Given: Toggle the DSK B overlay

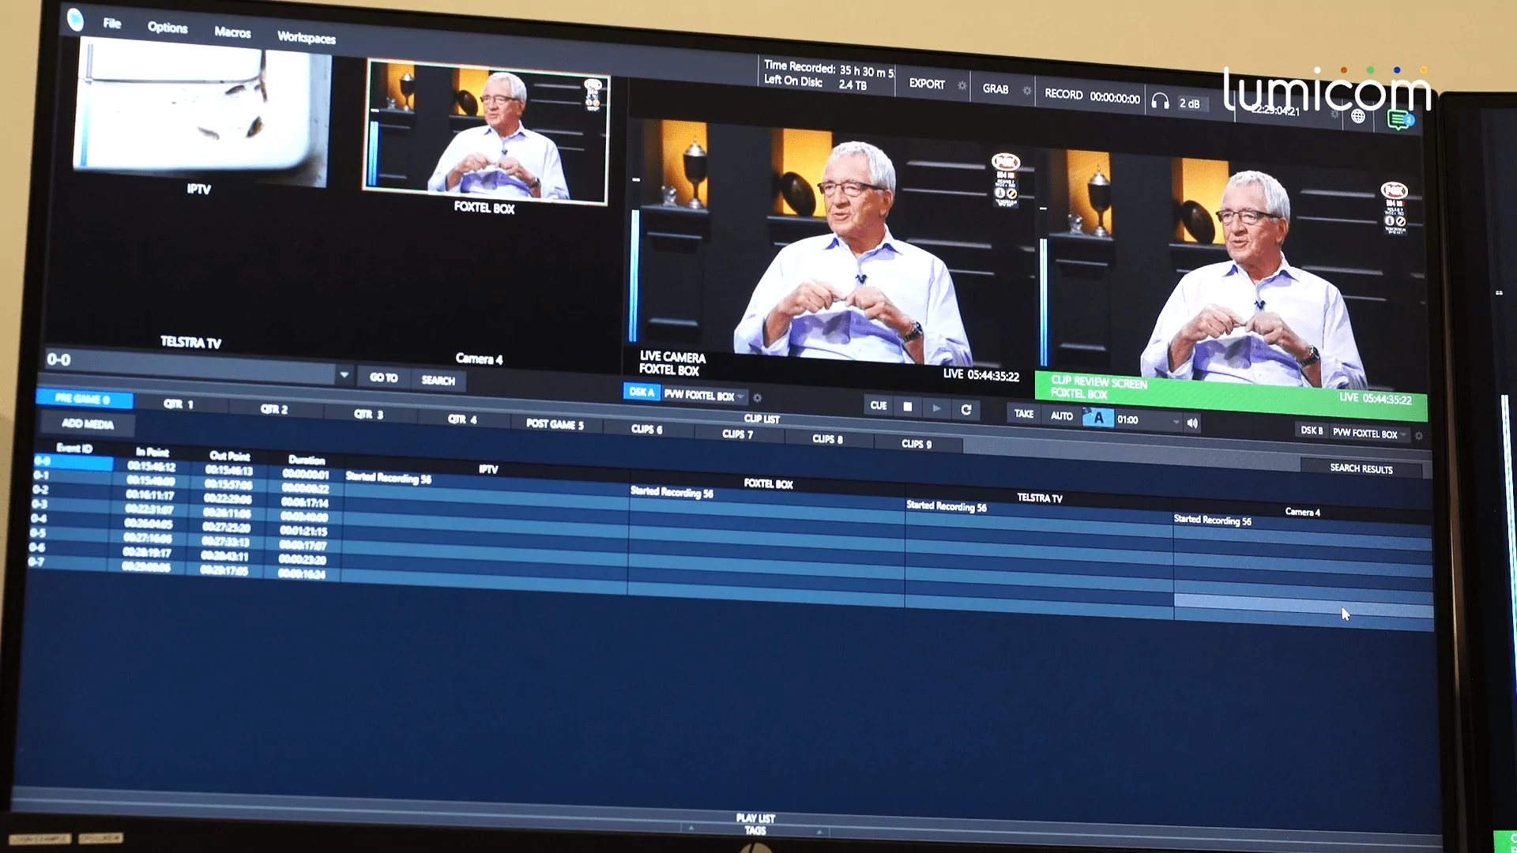Looking at the screenshot, I should click(1312, 430).
